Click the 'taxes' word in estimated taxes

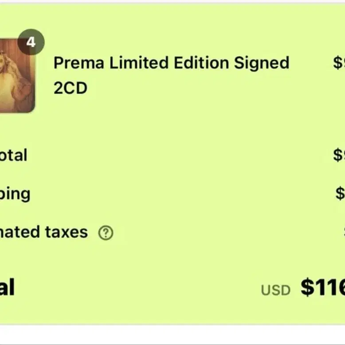(x=67, y=232)
